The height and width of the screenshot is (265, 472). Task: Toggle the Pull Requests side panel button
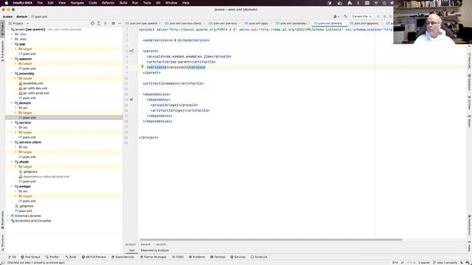2,52
